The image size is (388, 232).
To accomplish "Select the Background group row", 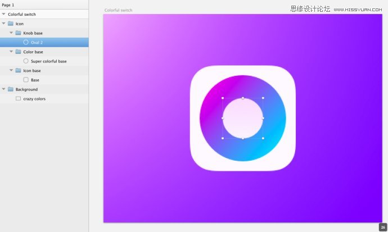I will pyautogui.click(x=44, y=89).
